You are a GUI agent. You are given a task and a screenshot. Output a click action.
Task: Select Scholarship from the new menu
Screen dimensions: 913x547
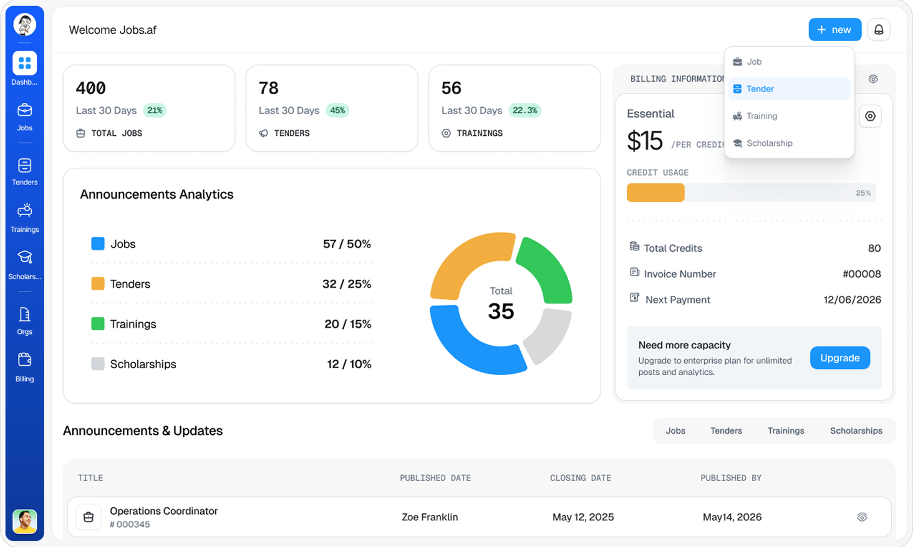pos(789,143)
